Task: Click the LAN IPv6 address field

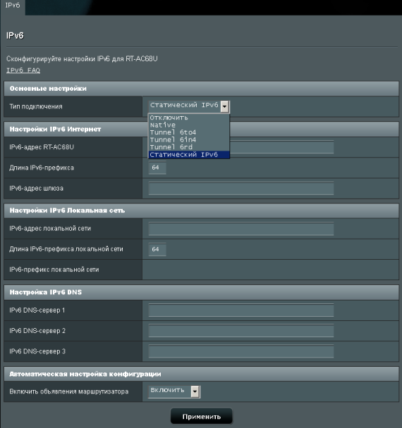Action: [241, 229]
